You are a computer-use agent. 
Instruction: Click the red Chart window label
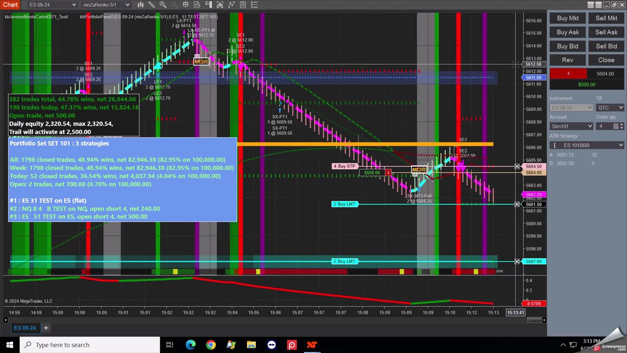coord(10,5)
